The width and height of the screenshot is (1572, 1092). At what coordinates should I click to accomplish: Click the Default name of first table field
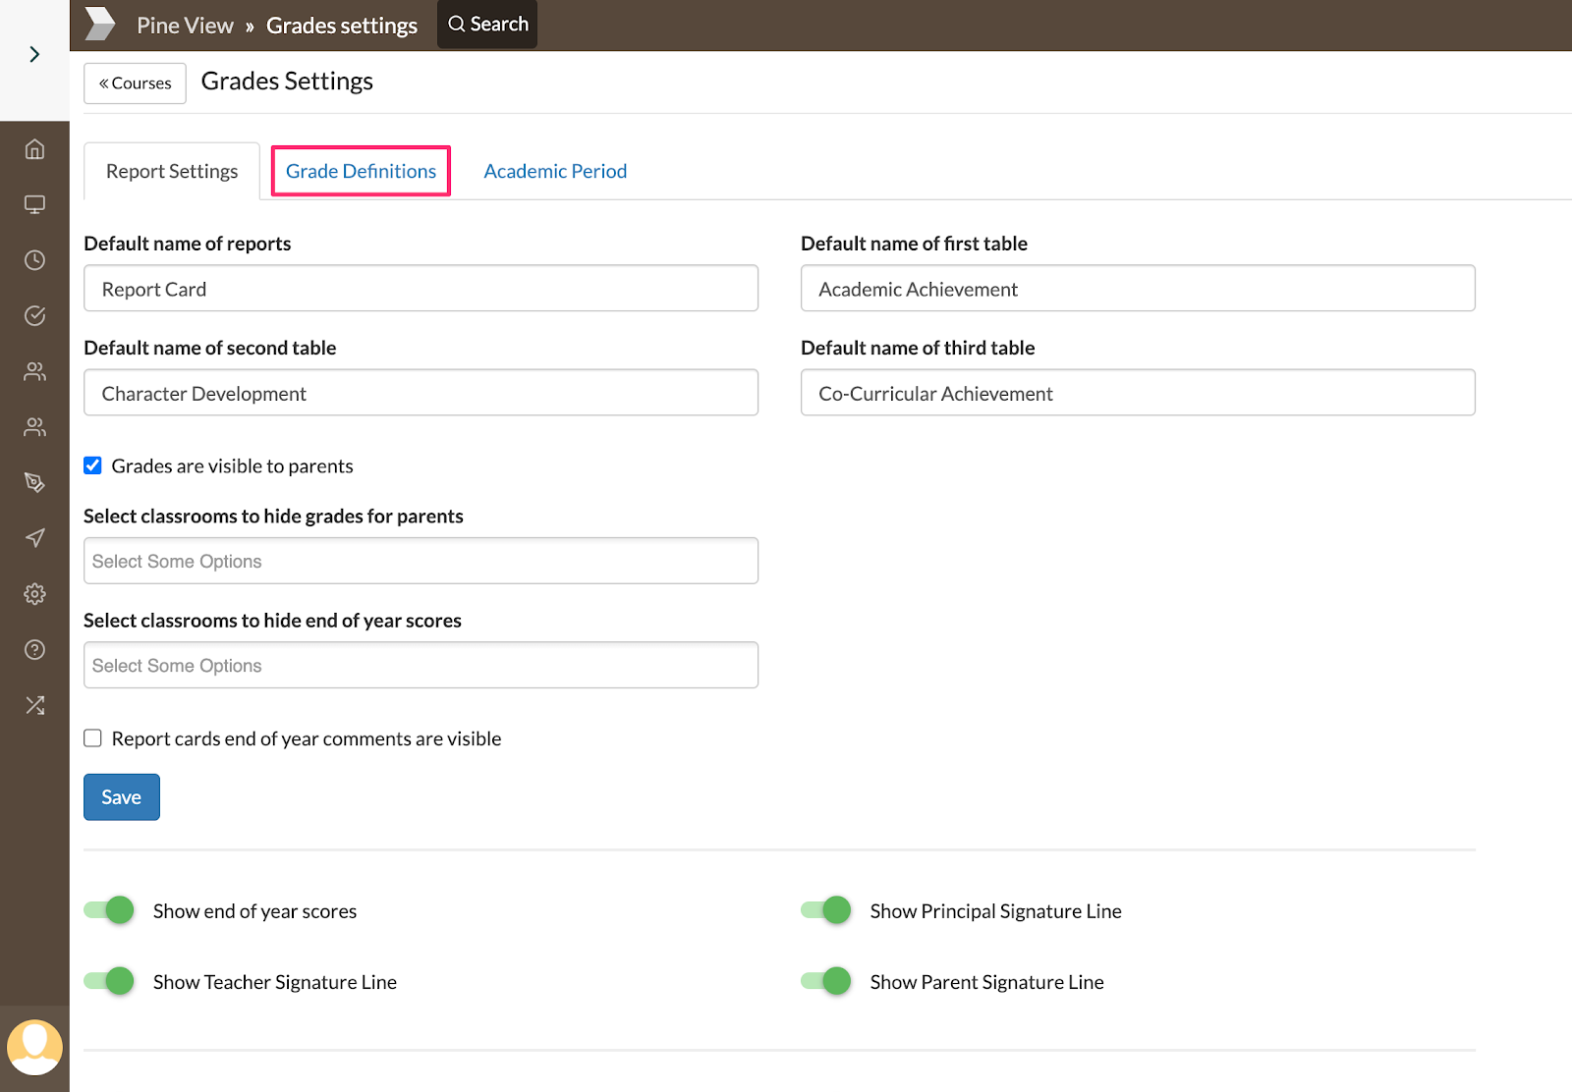(1138, 289)
